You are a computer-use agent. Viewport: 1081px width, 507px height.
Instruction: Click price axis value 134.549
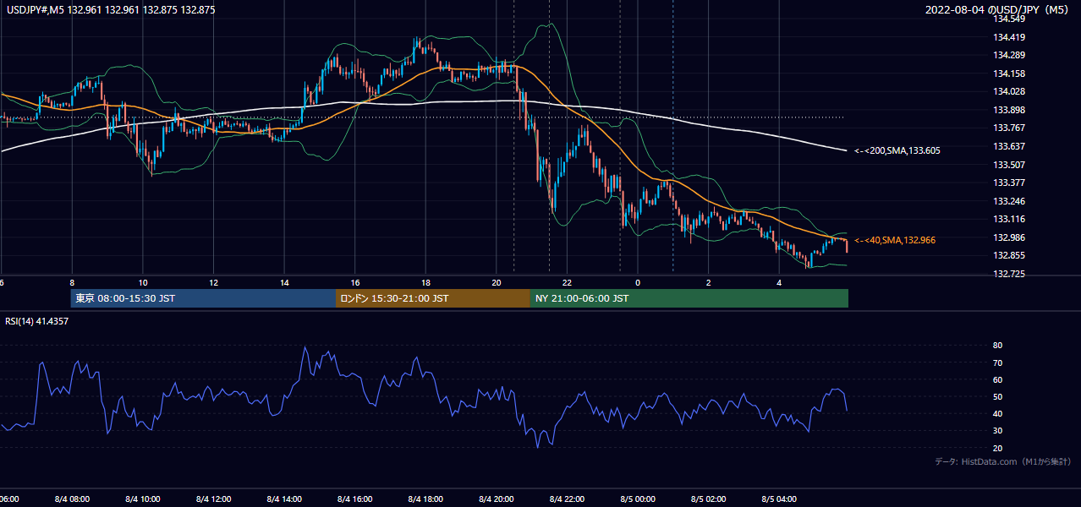1008,19
